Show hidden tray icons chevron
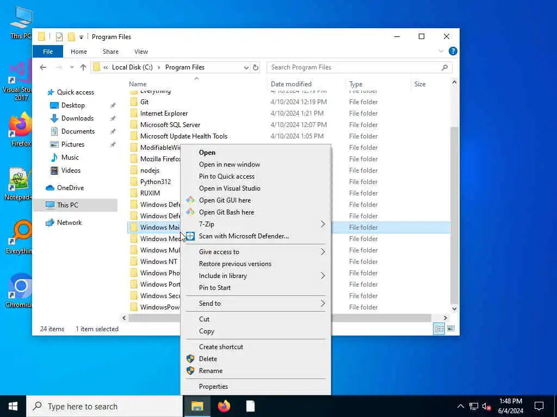This screenshot has height=417, width=557. (x=460, y=406)
